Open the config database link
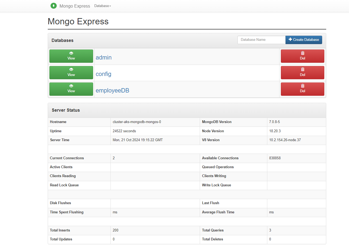The height and width of the screenshot is (245, 349). [103, 74]
